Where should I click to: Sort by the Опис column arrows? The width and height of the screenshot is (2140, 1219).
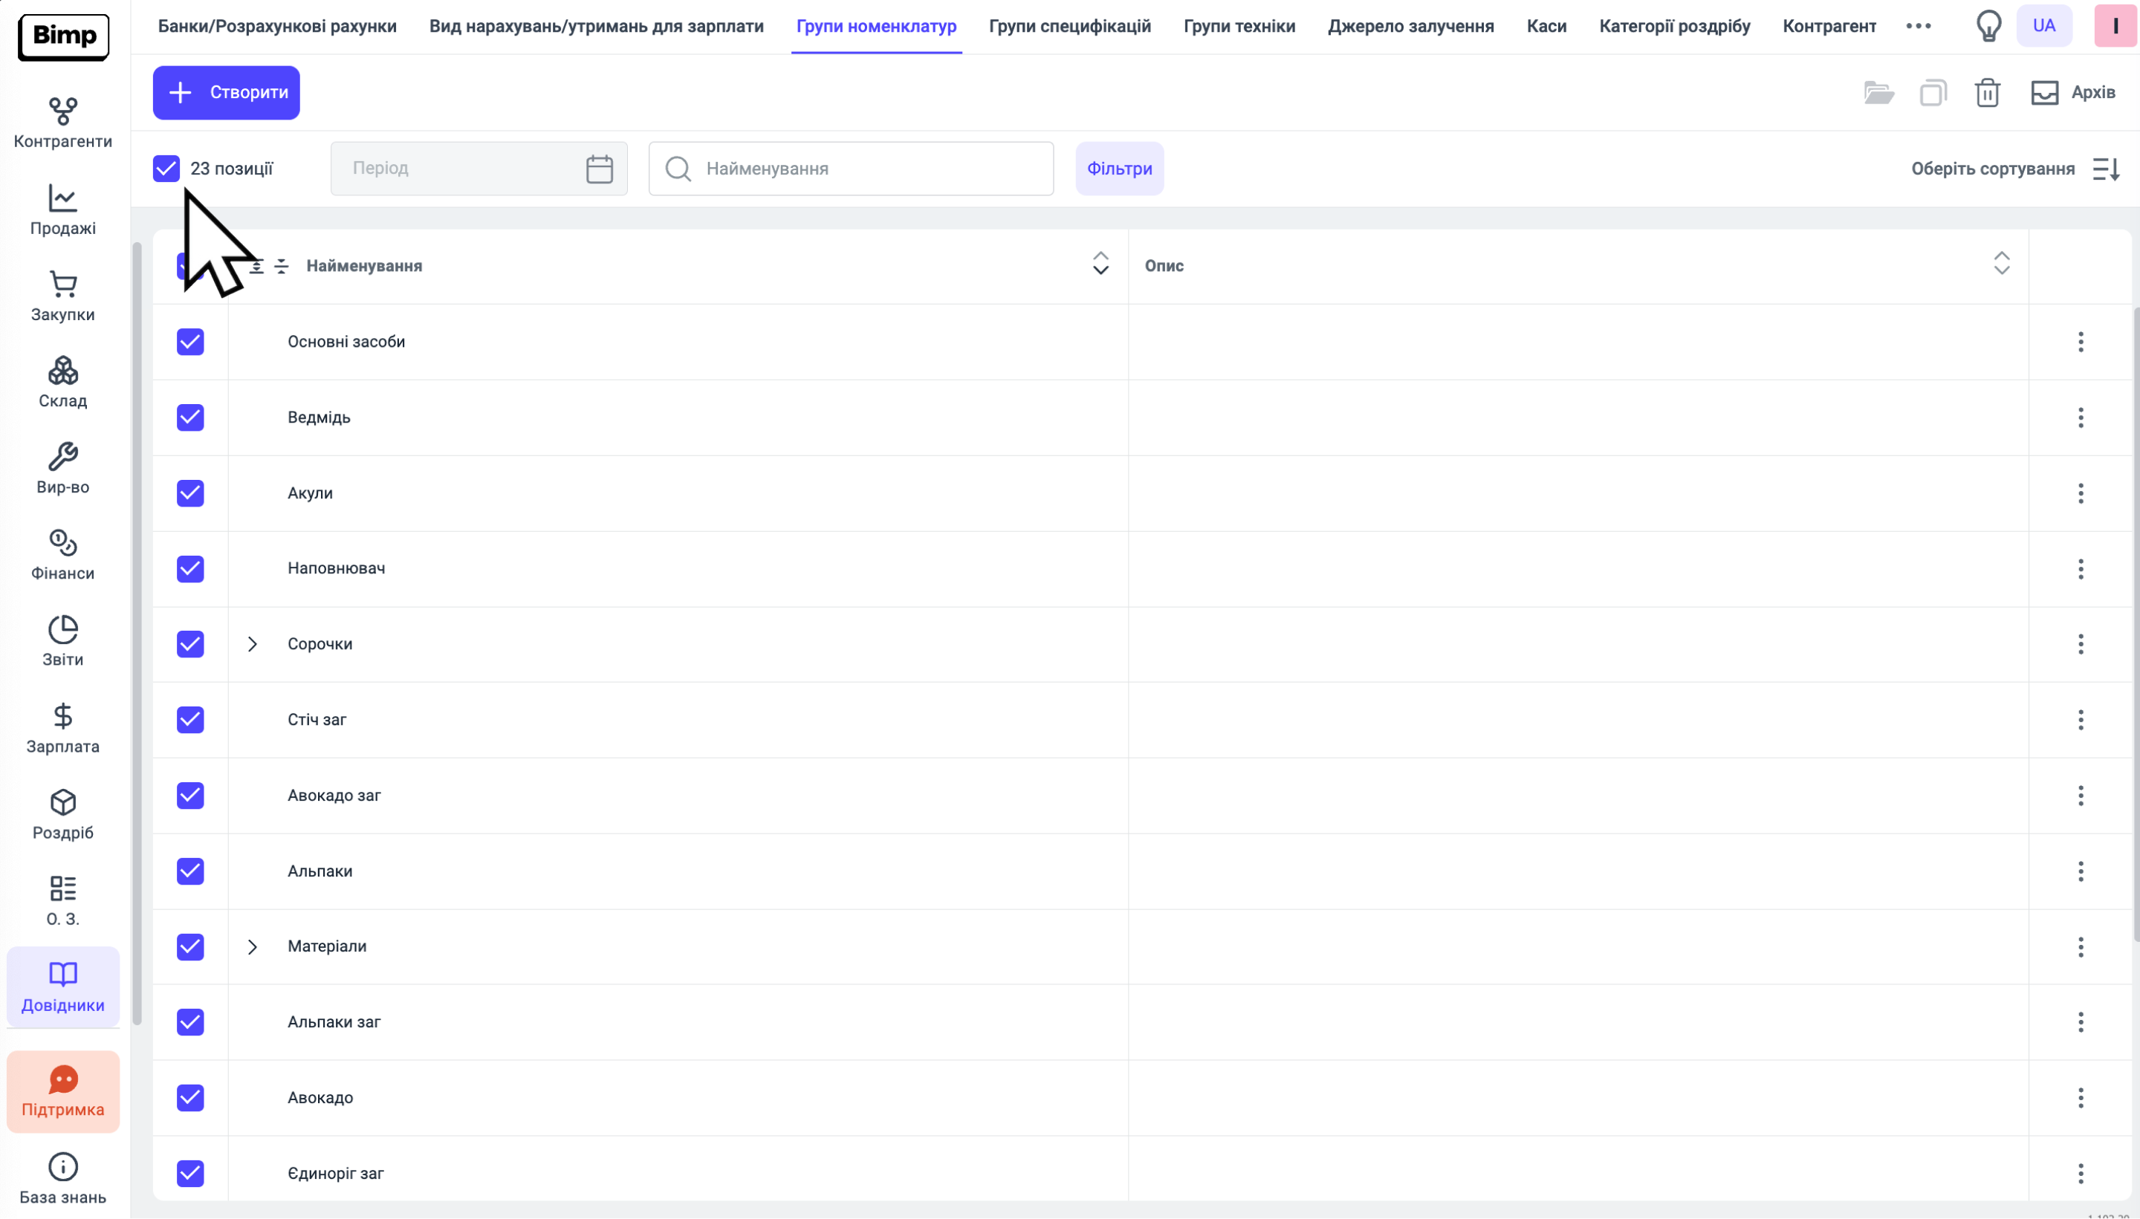[2001, 264]
